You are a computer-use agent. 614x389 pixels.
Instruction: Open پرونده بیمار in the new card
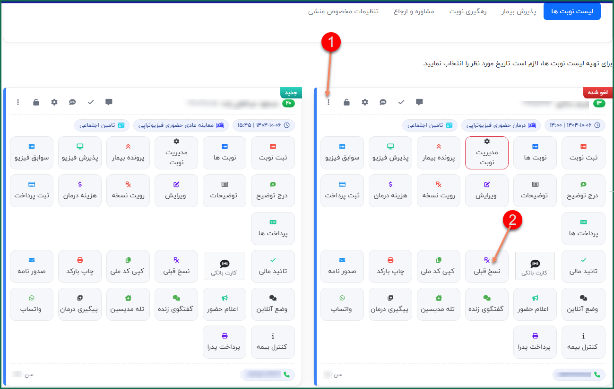128,153
